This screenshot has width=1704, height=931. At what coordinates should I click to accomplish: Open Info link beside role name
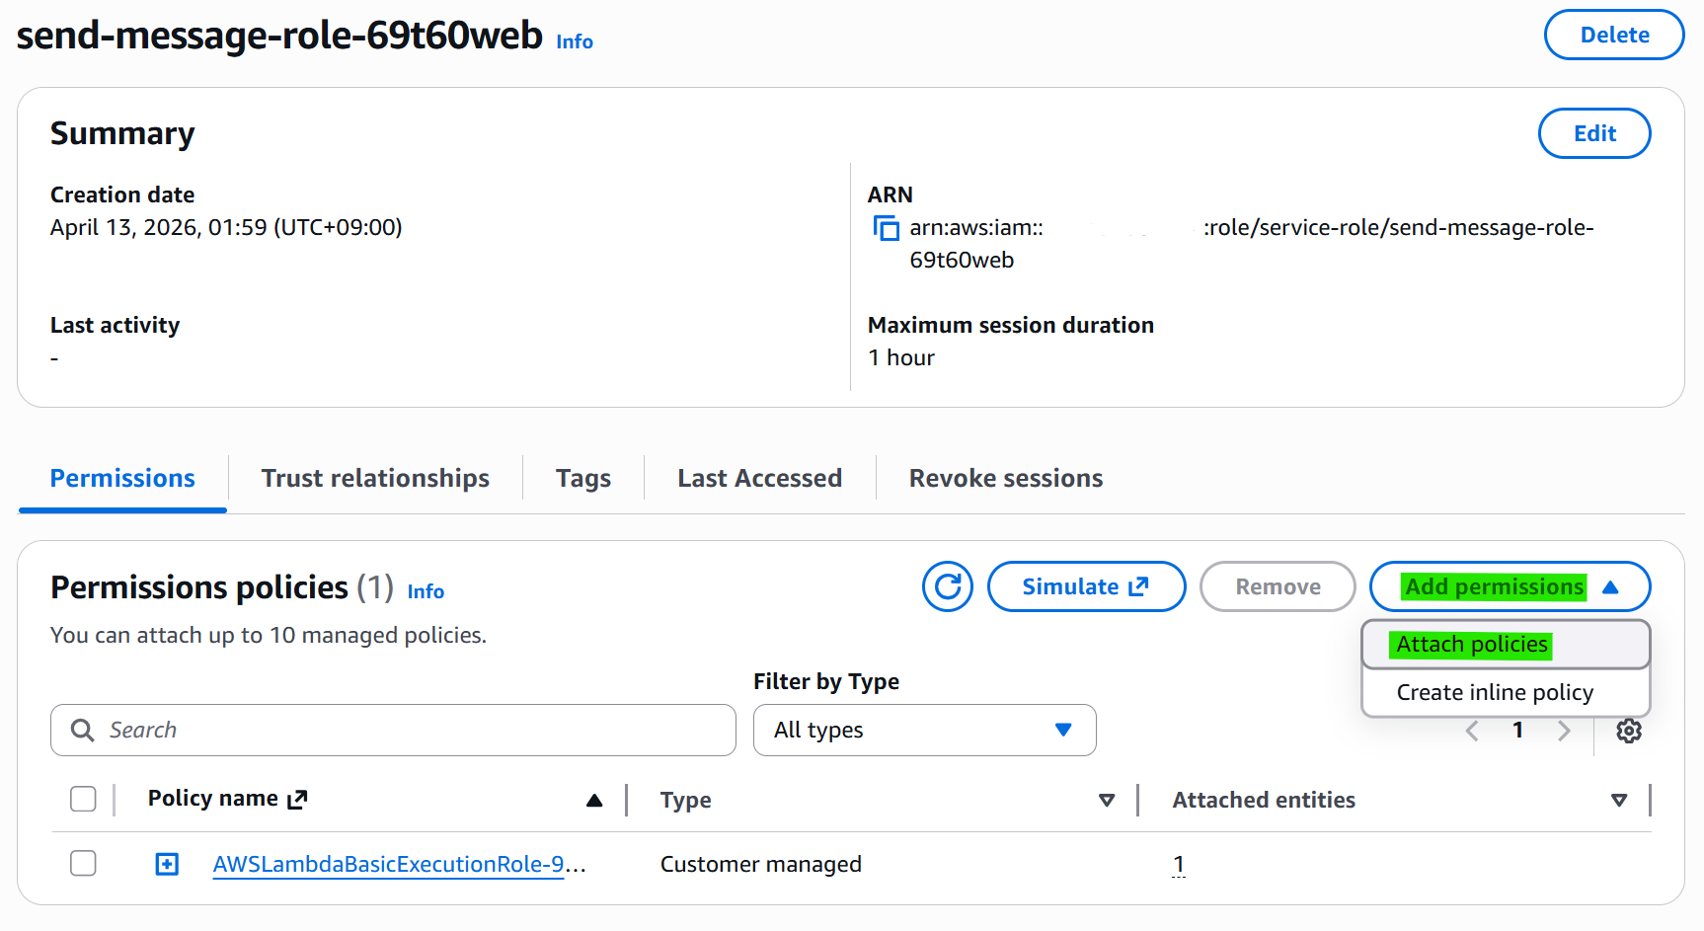coord(575,42)
